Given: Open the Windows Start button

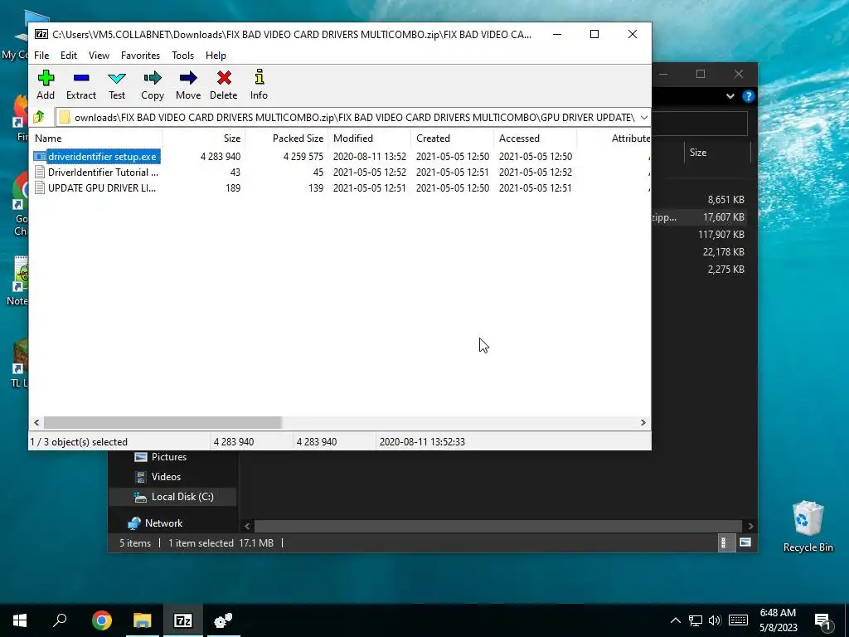Looking at the screenshot, I should point(20,620).
